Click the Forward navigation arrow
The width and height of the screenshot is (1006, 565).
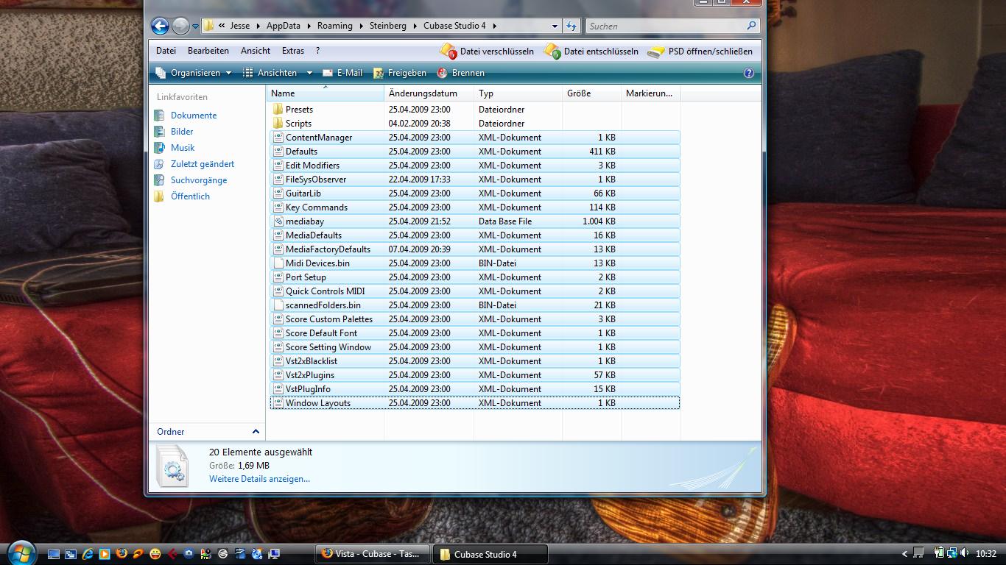[x=180, y=26]
